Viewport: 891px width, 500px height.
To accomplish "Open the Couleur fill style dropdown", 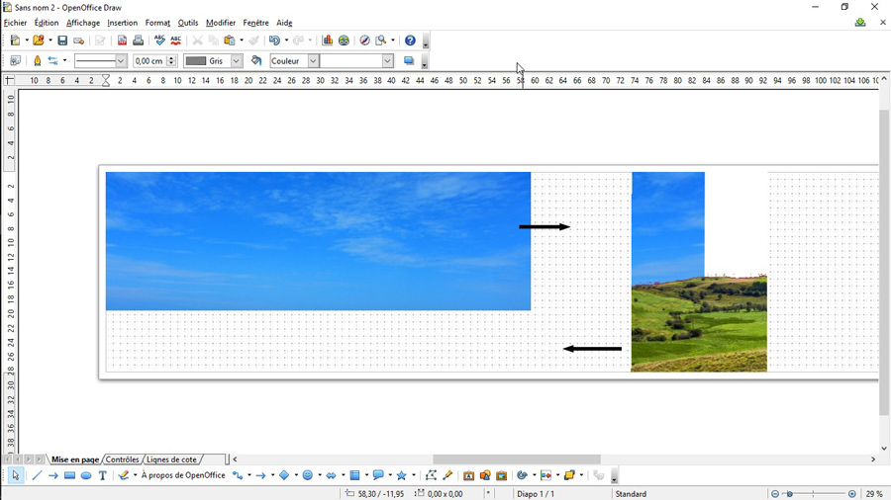I will [x=313, y=61].
